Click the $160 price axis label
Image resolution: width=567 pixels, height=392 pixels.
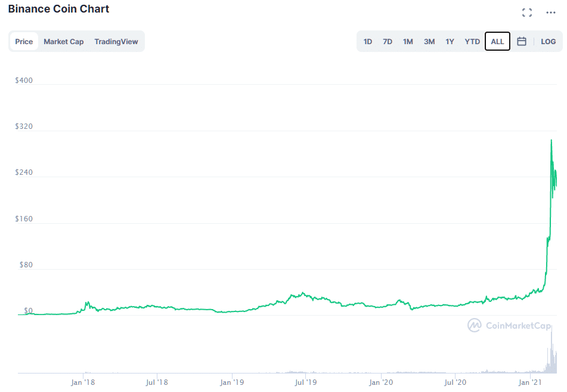(24, 218)
